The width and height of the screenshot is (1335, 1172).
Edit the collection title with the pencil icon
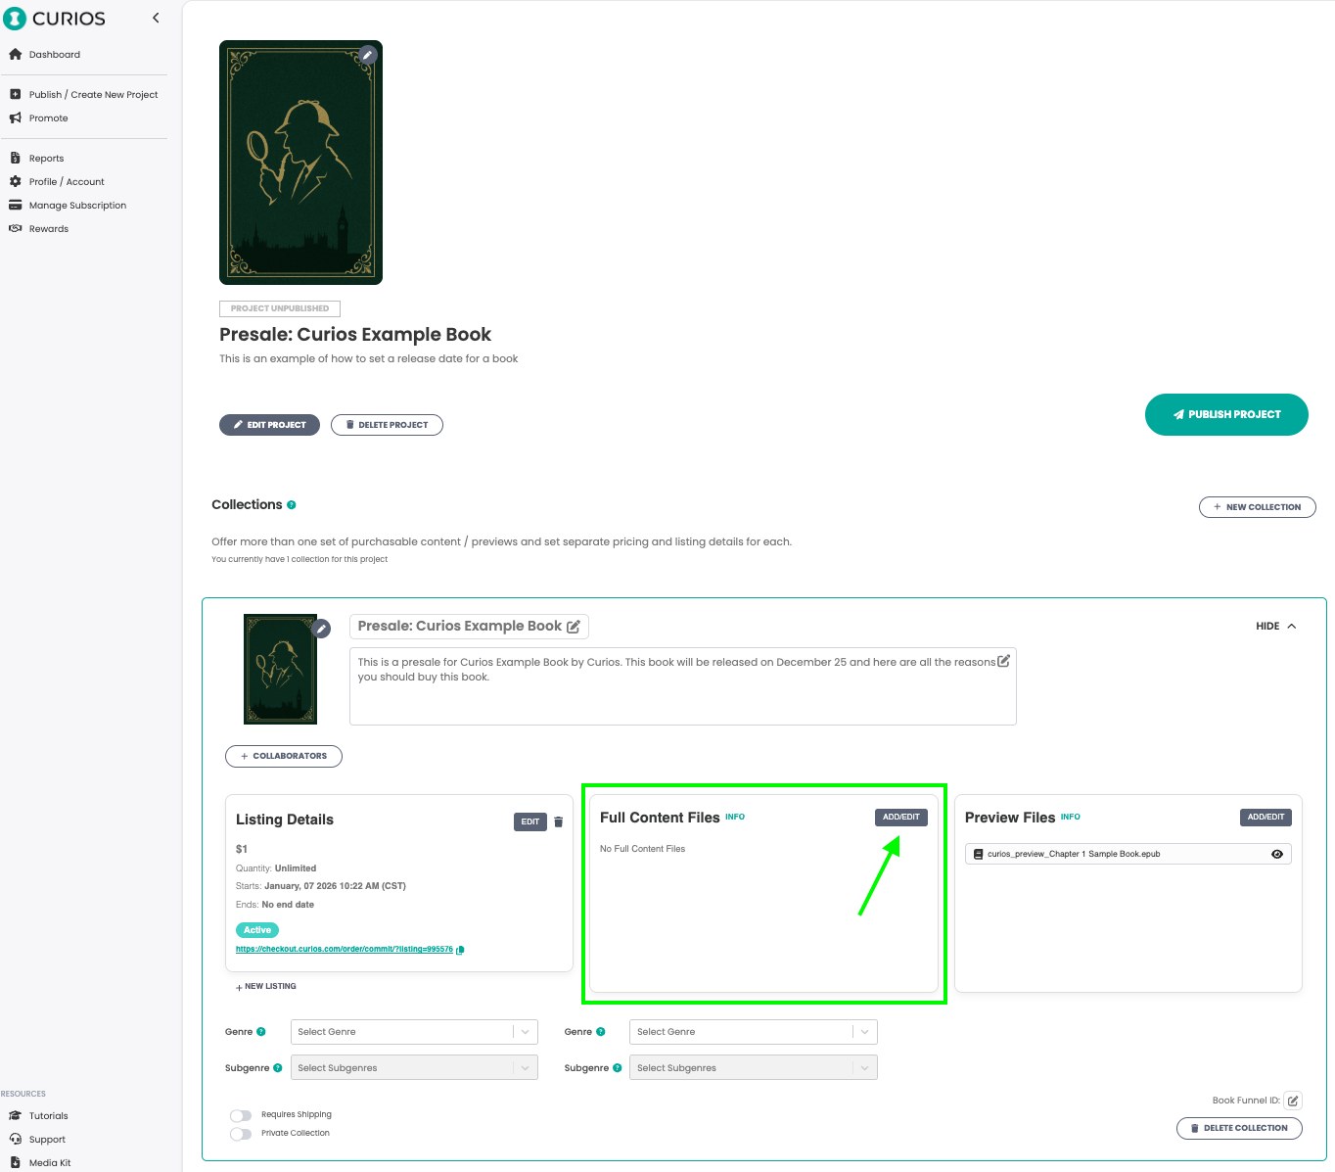pyautogui.click(x=575, y=626)
